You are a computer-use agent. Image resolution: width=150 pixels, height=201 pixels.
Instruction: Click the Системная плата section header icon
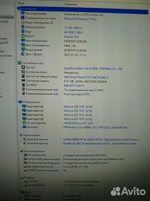tap(20, 63)
